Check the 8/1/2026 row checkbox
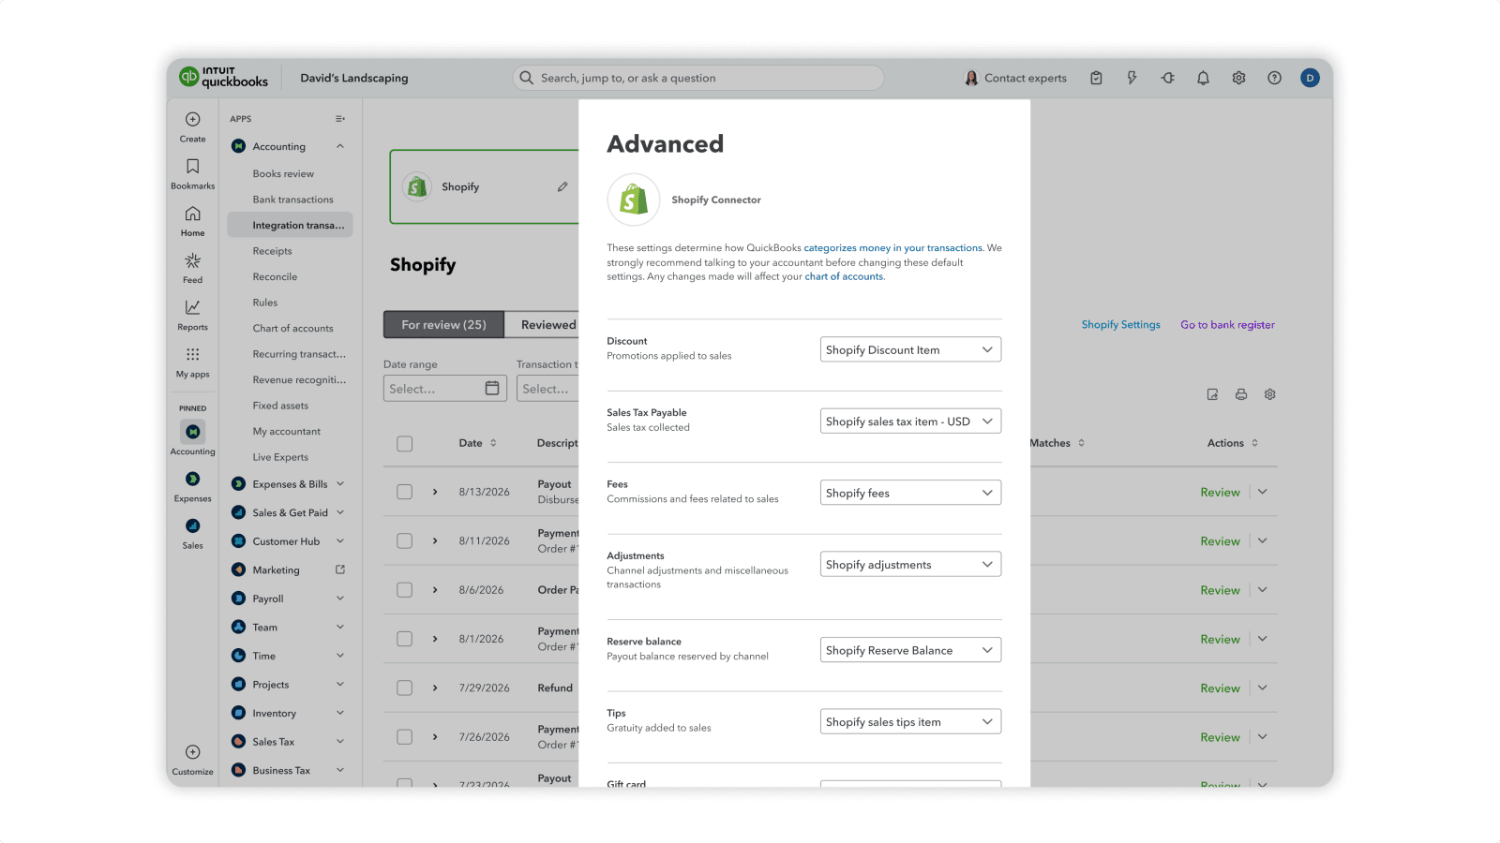 click(x=405, y=639)
